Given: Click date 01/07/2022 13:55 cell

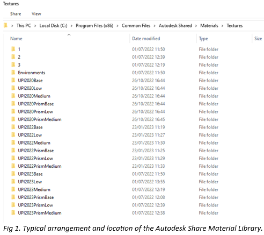Looking at the screenshot, I should point(149,182).
